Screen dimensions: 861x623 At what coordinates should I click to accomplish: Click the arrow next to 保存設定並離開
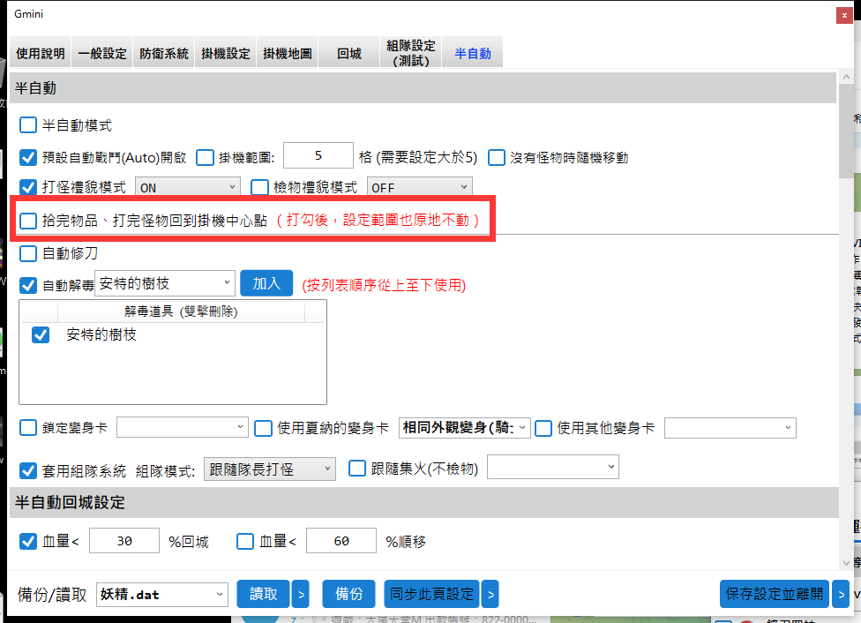841,594
